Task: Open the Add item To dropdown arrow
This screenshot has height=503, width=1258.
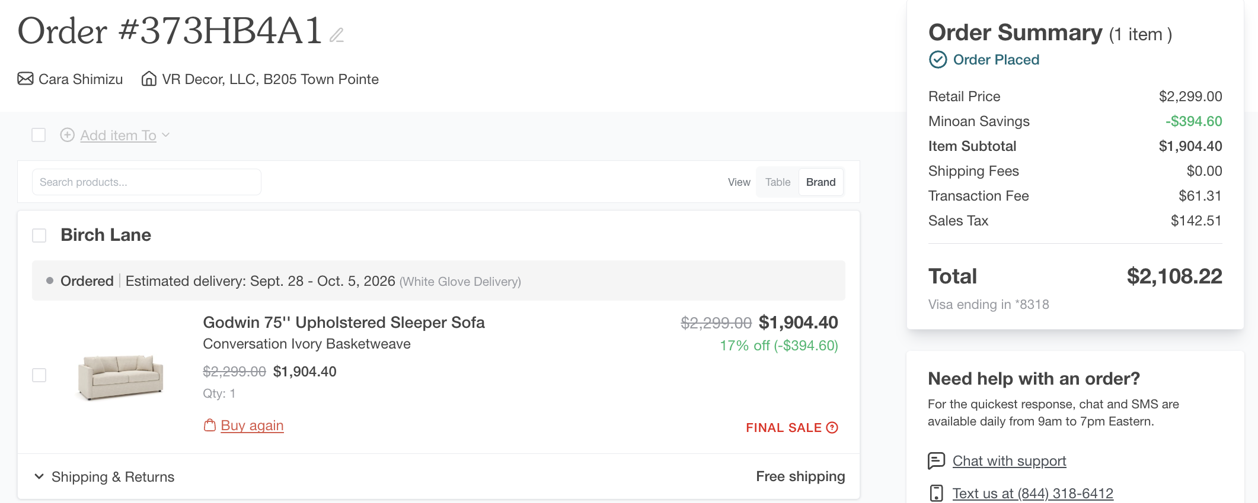Action: point(166,135)
